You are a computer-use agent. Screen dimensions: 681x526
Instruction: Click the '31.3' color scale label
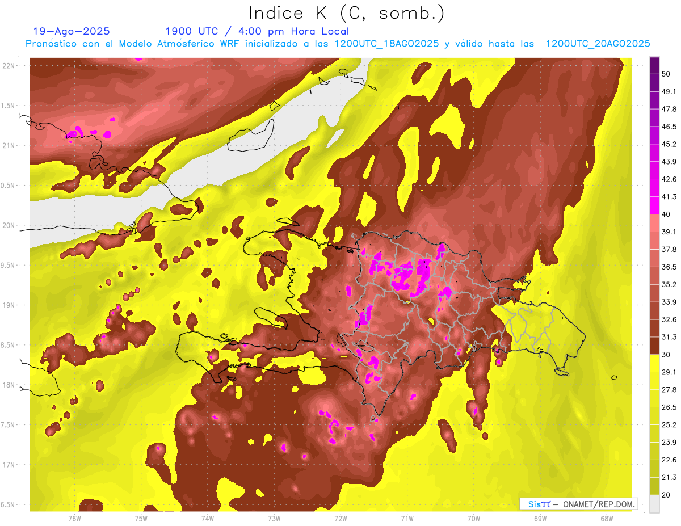(669, 337)
